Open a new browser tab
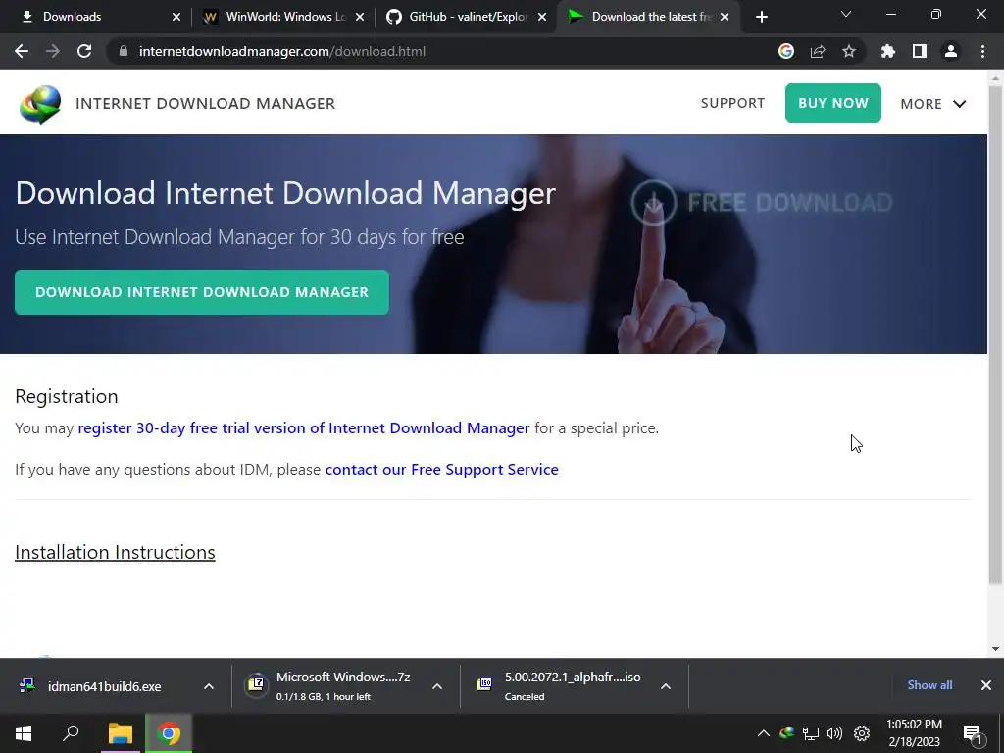1004x753 pixels. tap(761, 17)
